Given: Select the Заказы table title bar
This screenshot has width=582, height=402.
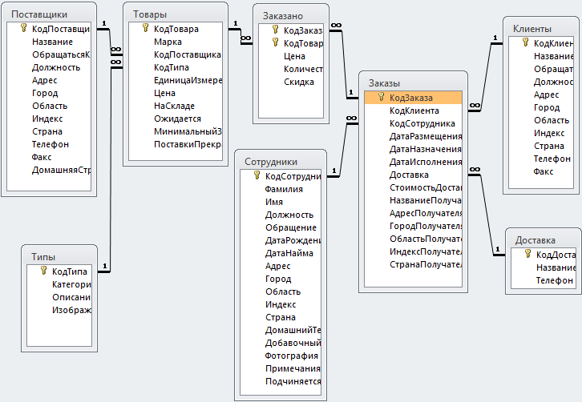Looking at the screenshot, I should [x=413, y=83].
